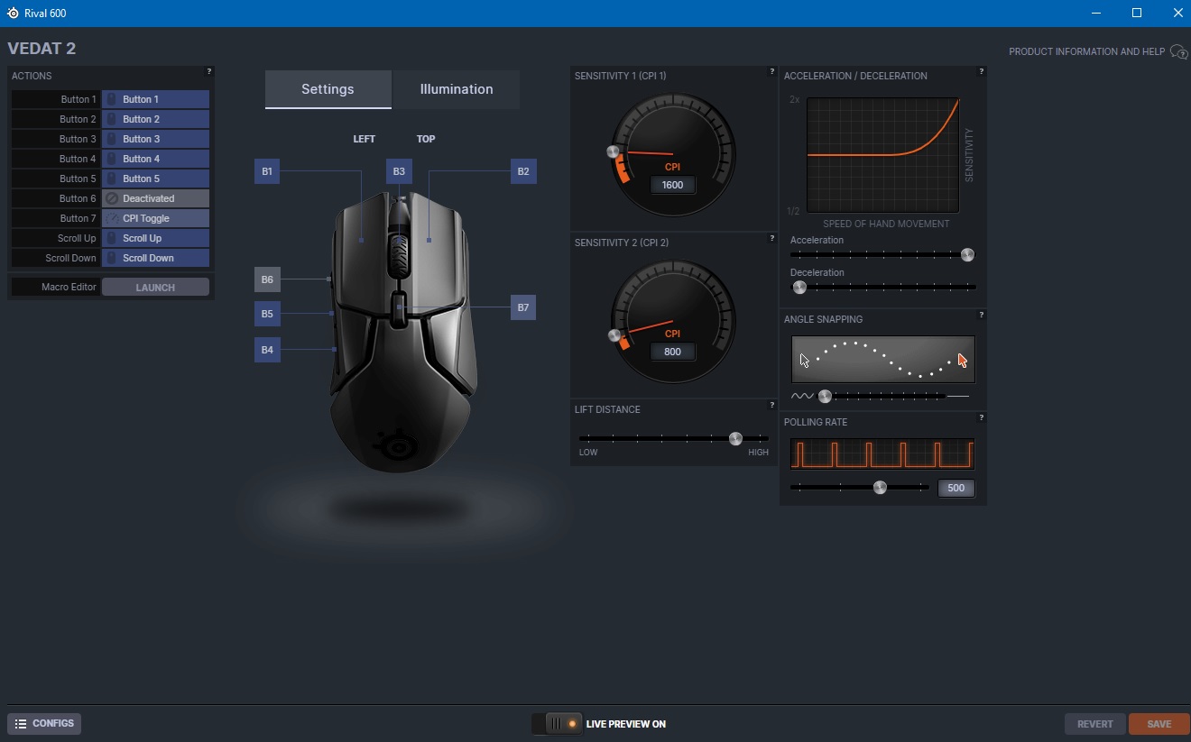
Task: Toggle Live Preview switch
Action: coord(557,724)
